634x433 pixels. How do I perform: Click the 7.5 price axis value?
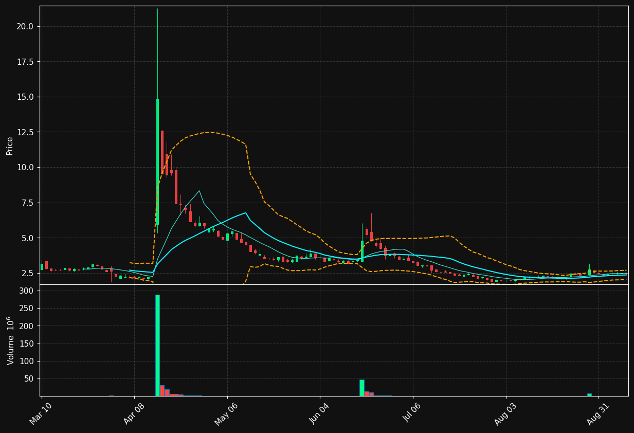(27, 203)
